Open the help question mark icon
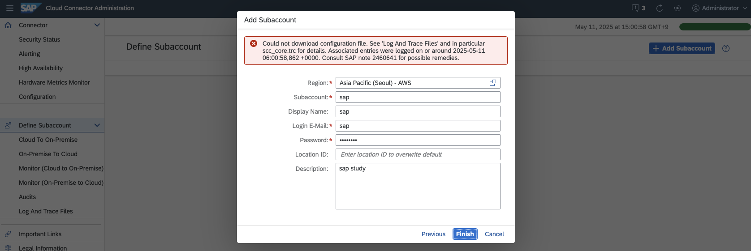The height and width of the screenshot is (251, 751). [x=726, y=48]
